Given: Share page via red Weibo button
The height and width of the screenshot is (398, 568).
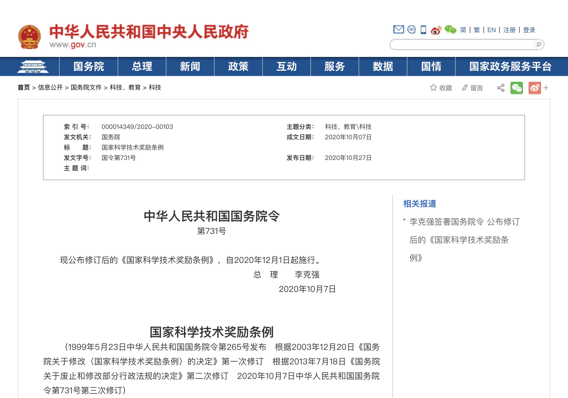Looking at the screenshot, I should click(535, 88).
